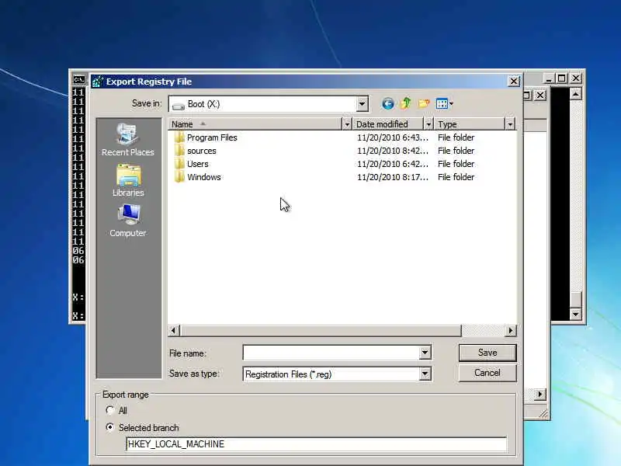Click the Boot (X:) drive icon
621x466 pixels.
pyautogui.click(x=179, y=105)
